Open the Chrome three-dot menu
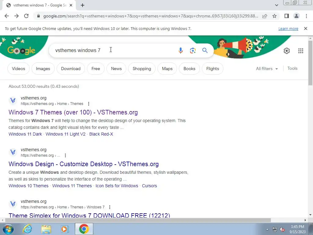Screen dimensions: 313x235 click(x=306, y=16)
